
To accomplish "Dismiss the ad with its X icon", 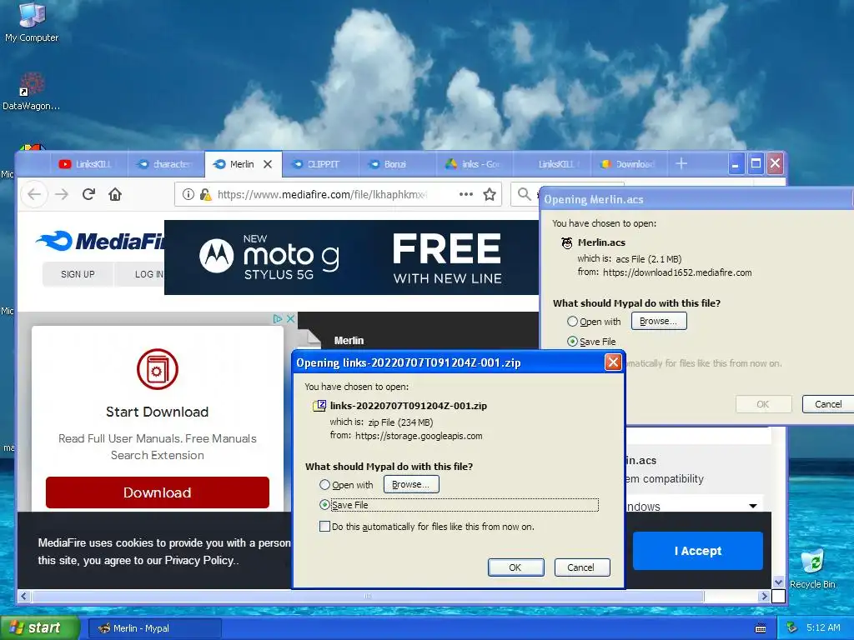I will (x=290, y=319).
